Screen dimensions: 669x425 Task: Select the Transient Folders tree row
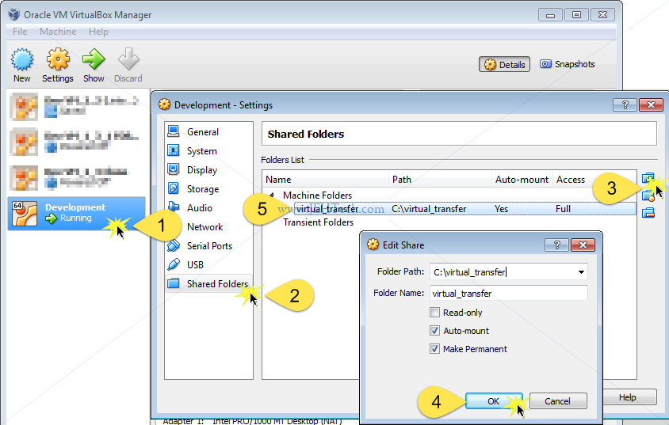[x=319, y=222]
